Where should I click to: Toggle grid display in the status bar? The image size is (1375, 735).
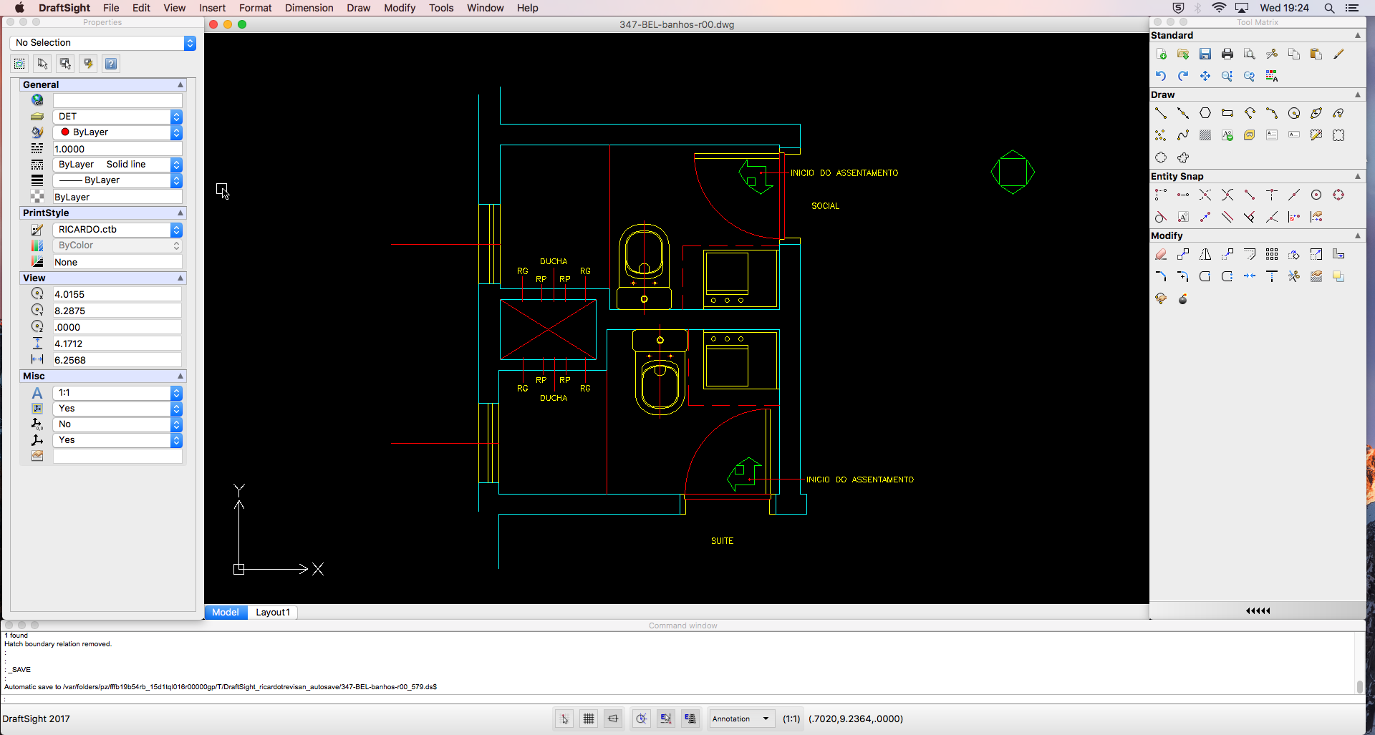pos(589,719)
